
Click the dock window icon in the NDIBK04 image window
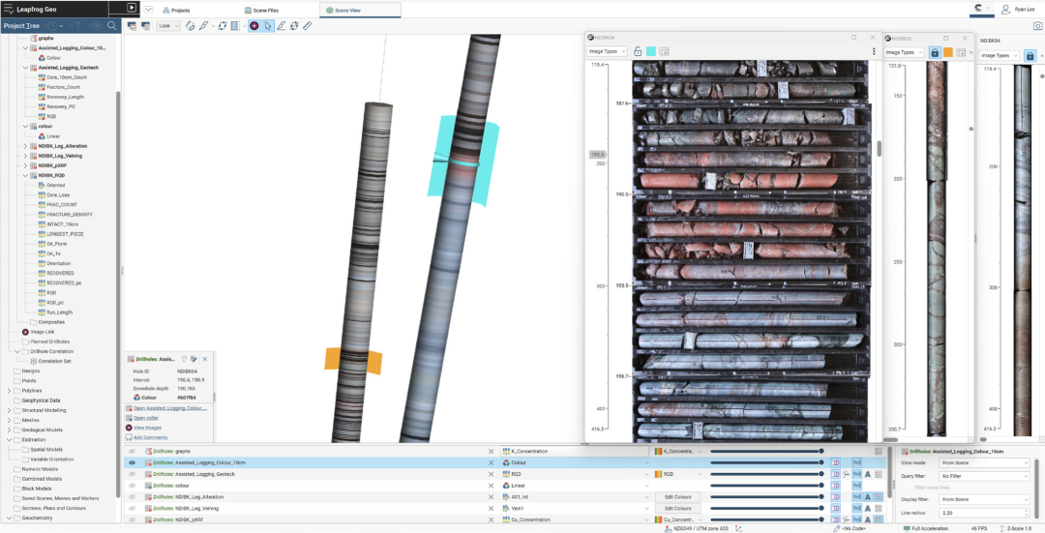coord(663,51)
